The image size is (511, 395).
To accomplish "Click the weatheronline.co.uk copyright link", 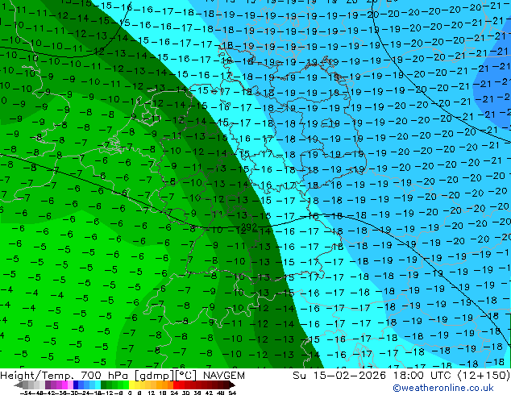I will coord(443,388).
